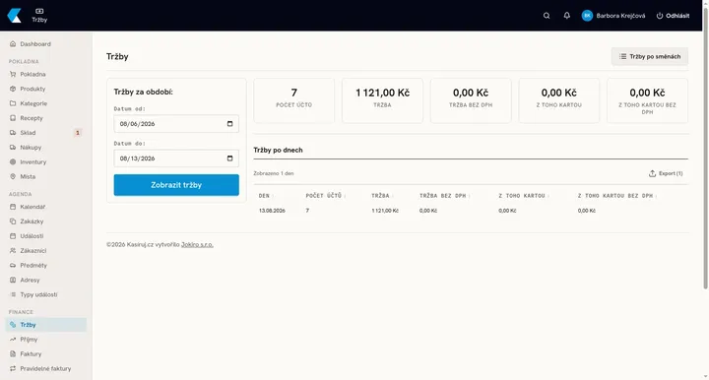Click the Typy událostí list icon
Viewport: 709px width, 380px height.
(x=13, y=294)
